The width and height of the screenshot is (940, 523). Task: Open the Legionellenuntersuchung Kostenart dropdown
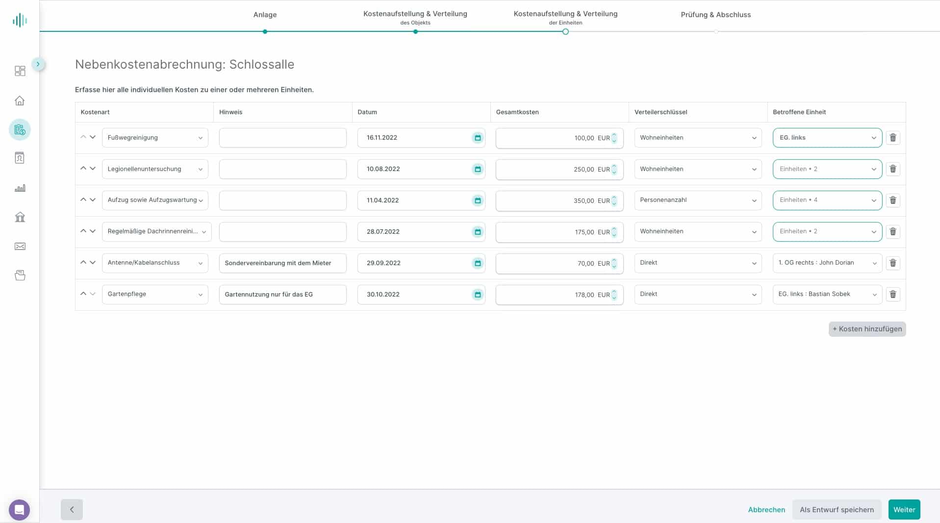click(155, 169)
